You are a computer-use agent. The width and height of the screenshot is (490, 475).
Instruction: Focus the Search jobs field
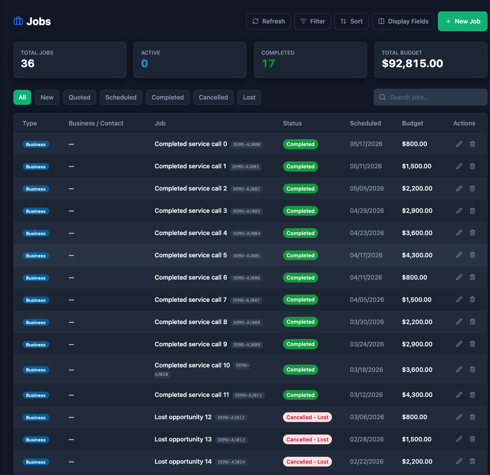tap(430, 97)
